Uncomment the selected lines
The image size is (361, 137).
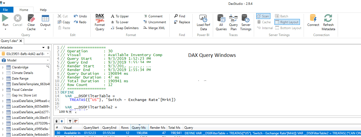(155, 22)
